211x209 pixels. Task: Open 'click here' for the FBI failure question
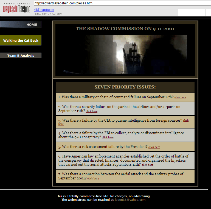[108, 138]
